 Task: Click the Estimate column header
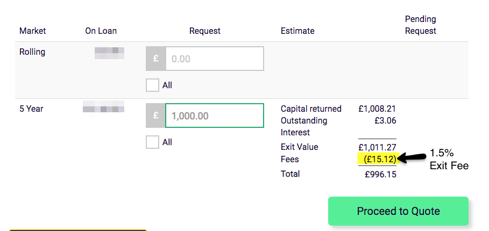click(297, 31)
